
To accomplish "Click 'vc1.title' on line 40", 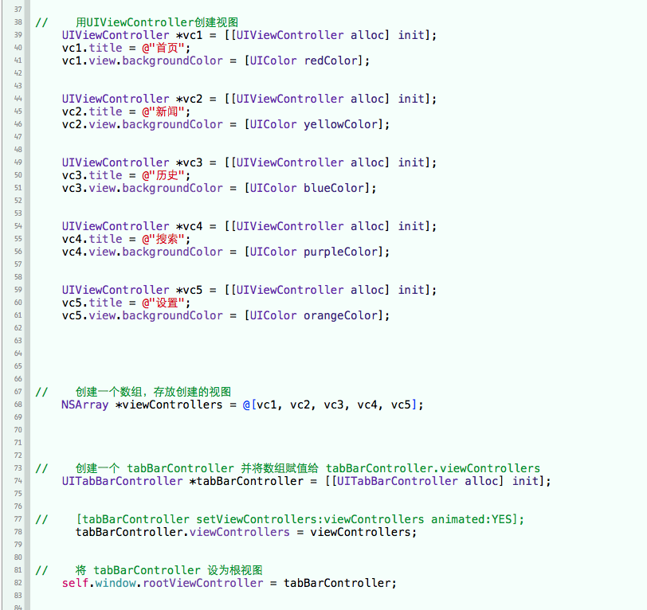I will [x=92, y=48].
